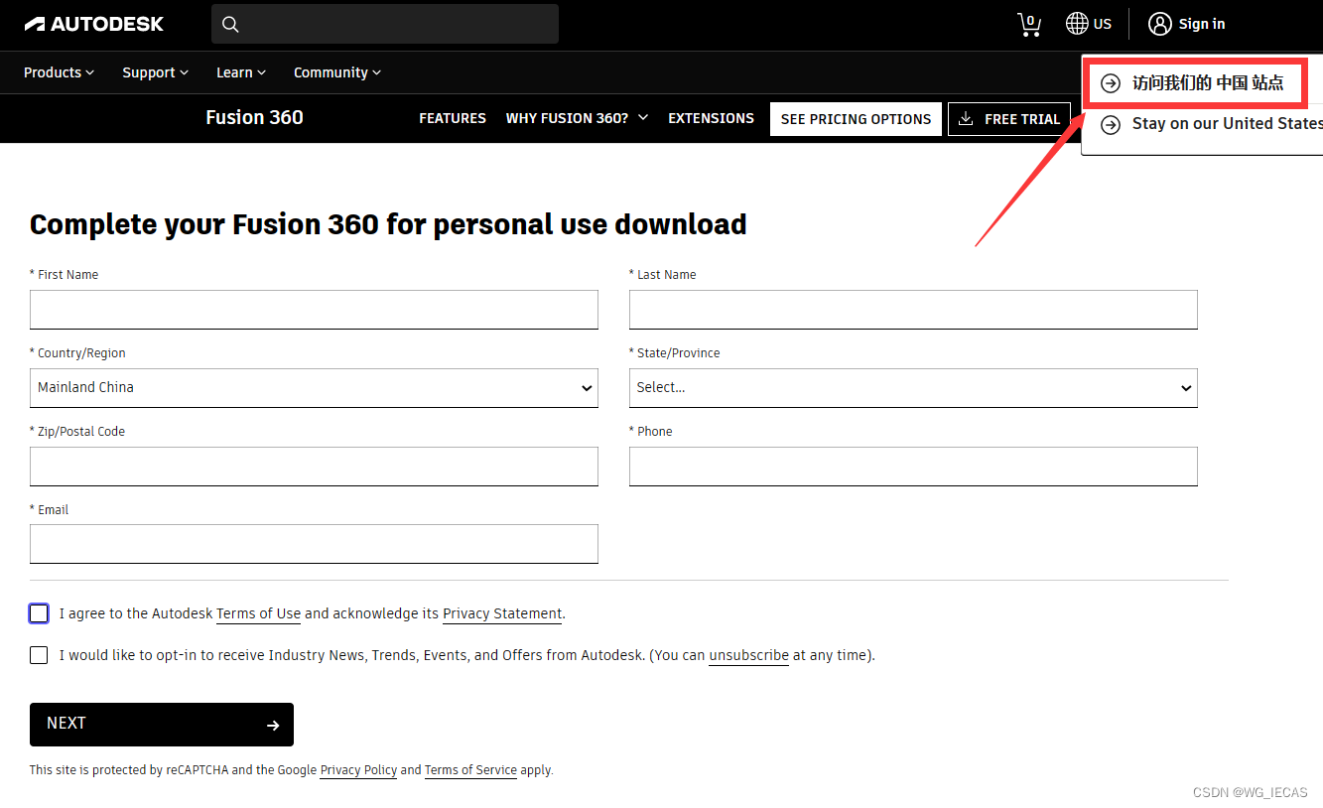
Task: Focus the First Name field
Action: click(314, 310)
